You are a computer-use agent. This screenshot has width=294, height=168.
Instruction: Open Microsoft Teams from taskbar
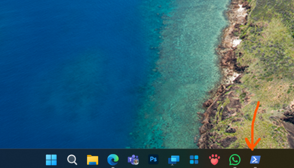pyautogui.click(x=133, y=160)
